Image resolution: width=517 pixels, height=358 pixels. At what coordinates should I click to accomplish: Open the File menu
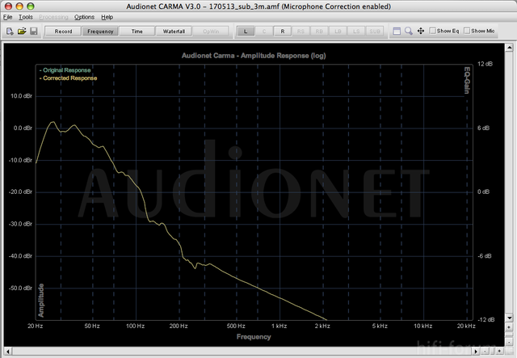pyautogui.click(x=8, y=17)
